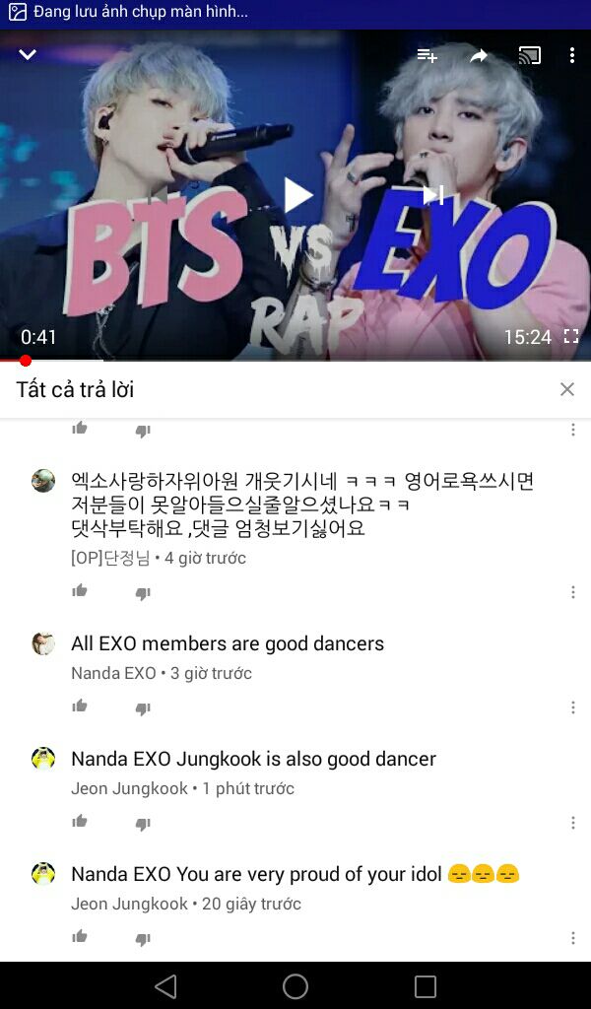
Task: Open options for the 'proud of your idol' reply
Action: click(x=573, y=938)
